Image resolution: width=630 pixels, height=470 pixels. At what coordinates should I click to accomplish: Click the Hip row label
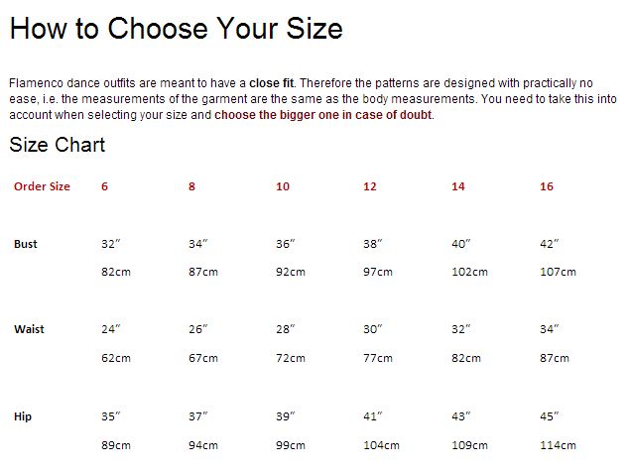coord(23,416)
